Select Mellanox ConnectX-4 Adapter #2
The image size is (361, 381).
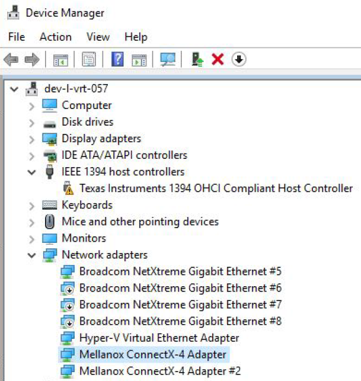[160, 371]
